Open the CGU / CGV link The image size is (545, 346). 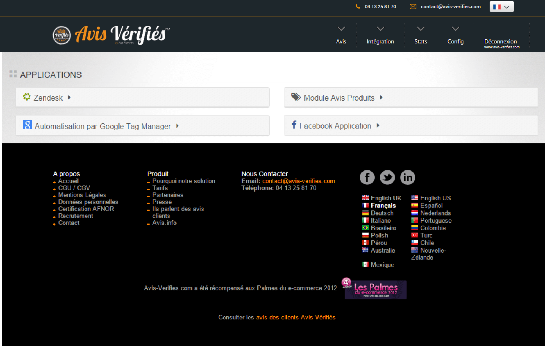point(74,188)
